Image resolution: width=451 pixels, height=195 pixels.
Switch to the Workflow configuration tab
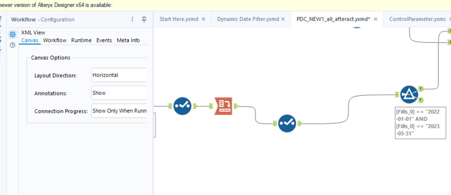55,40
